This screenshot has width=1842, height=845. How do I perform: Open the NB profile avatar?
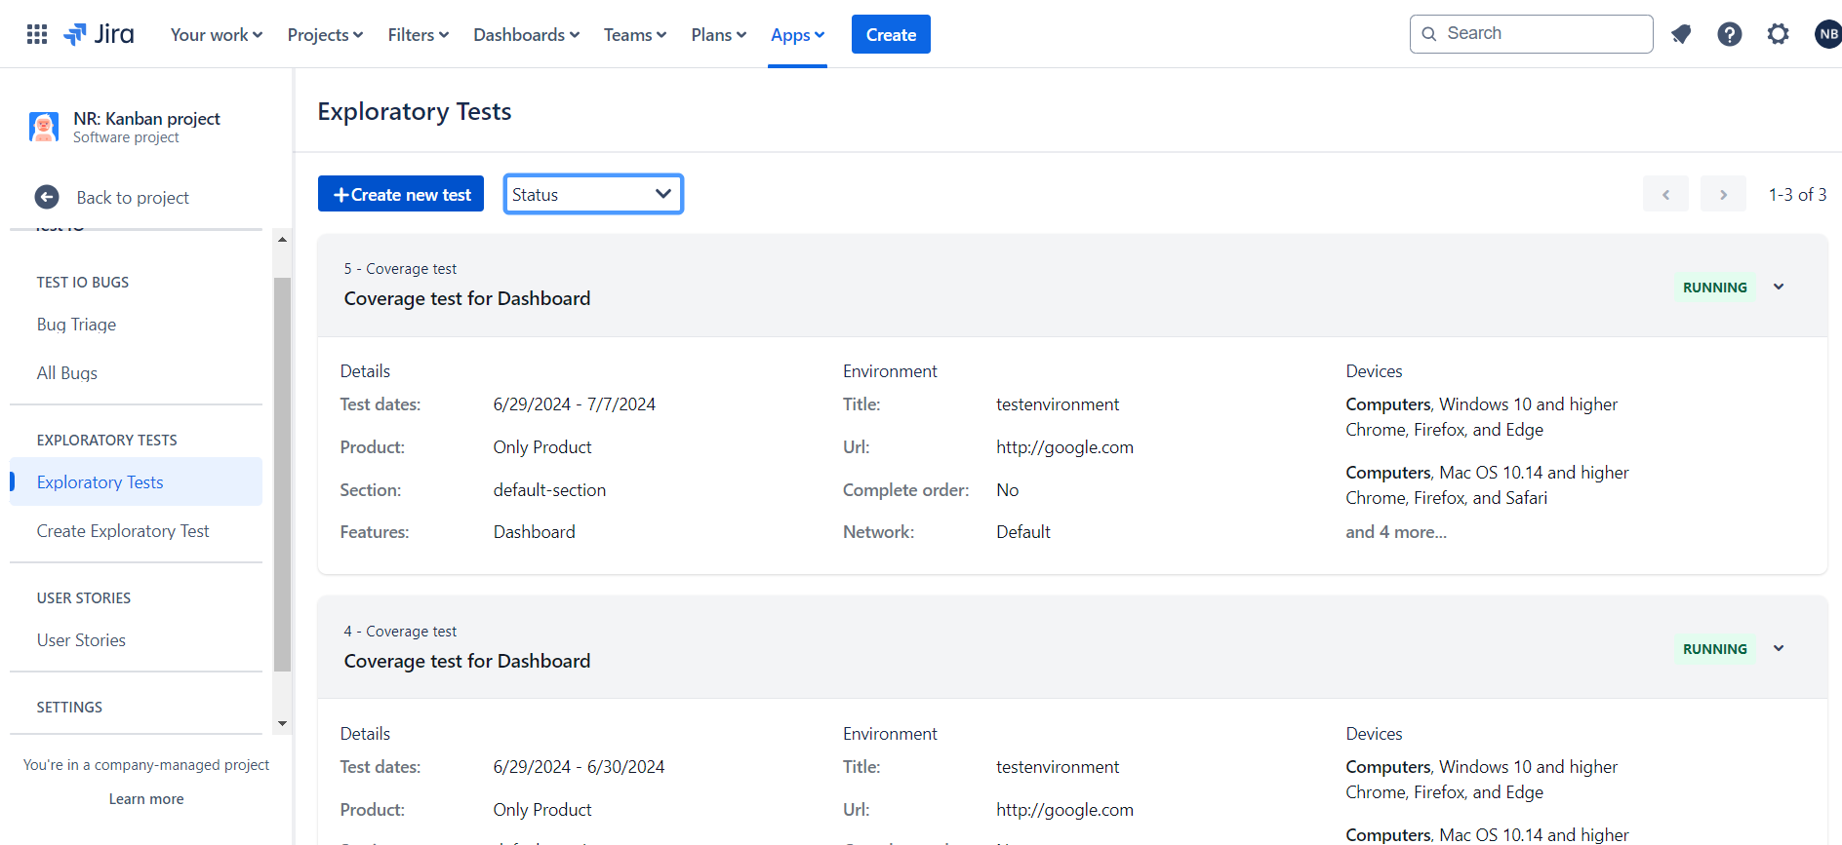1827,34
